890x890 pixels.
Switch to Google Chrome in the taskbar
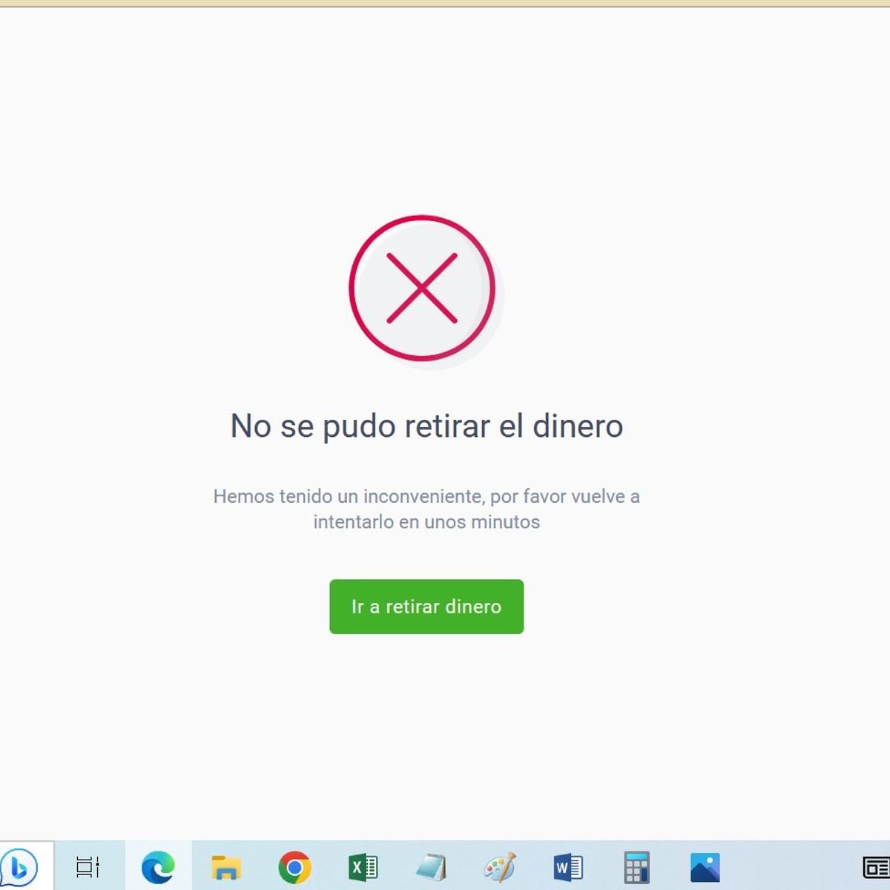[x=294, y=866]
